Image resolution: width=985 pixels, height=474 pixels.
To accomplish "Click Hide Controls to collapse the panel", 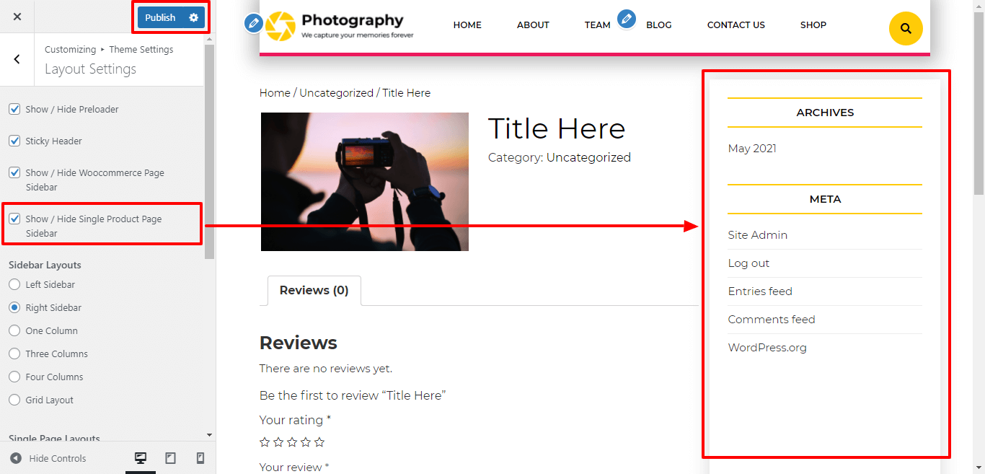I will click(48, 458).
